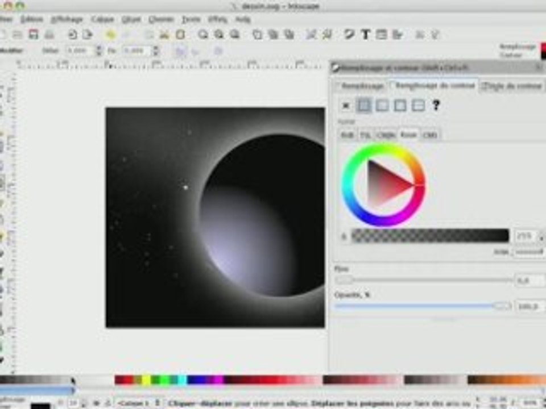Switch to the Style de contour tab
Screen dimensions: 546x409
(x=513, y=86)
